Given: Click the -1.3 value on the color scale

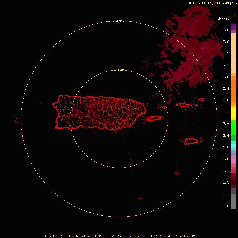Looking at the screenshot, I should [225, 194].
